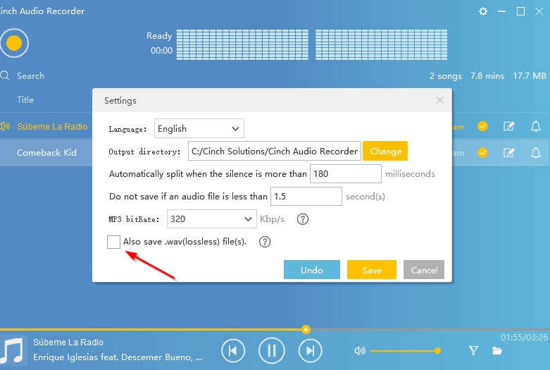Image resolution: width=550 pixels, height=370 pixels.
Task: Edit tags for Comeback Kid
Action: pyautogui.click(x=508, y=153)
